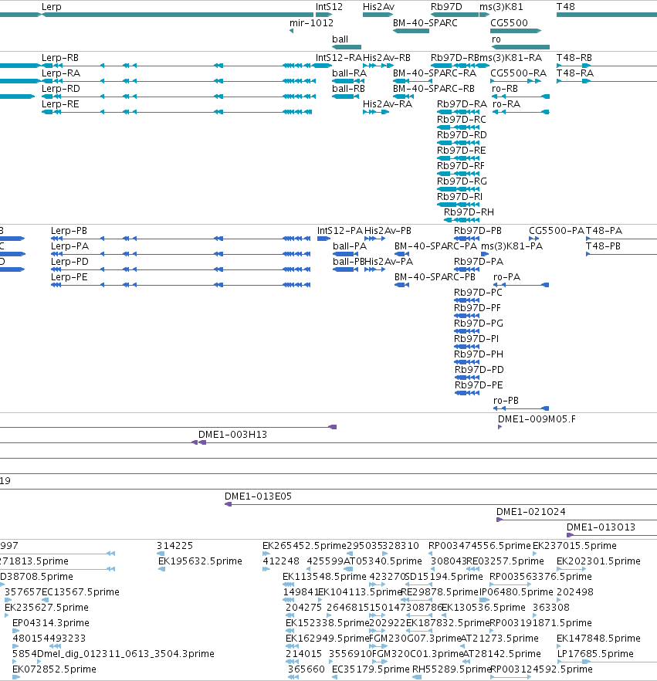Click clone DME1-003H13 label

[232, 434]
